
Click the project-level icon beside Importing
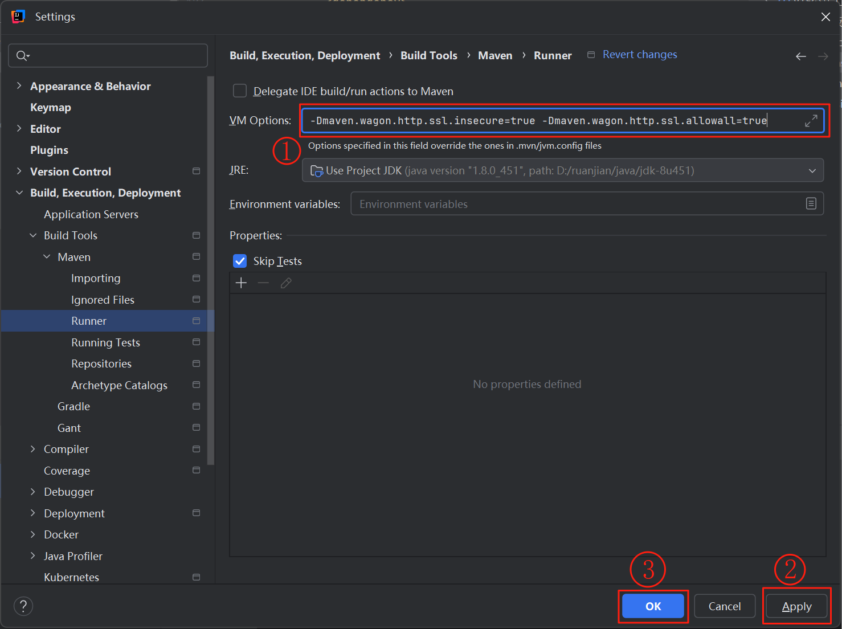pos(197,278)
